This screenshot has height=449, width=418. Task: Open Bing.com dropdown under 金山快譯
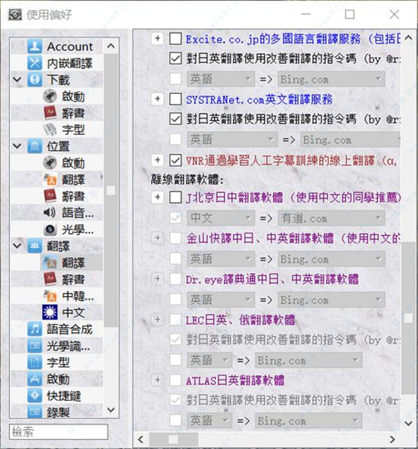coord(332,259)
